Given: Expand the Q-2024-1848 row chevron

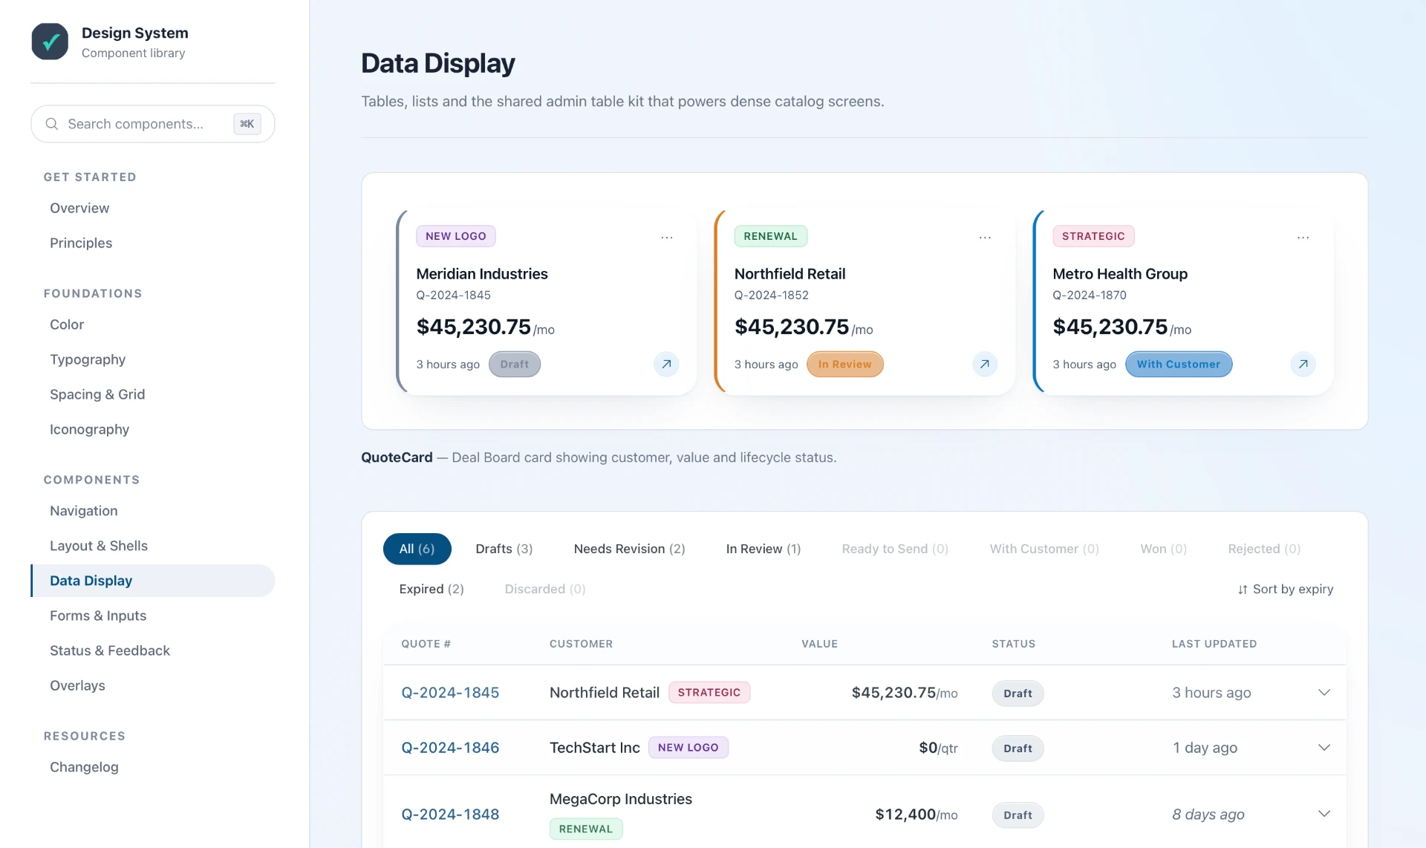Looking at the screenshot, I should pos(1324,814).
